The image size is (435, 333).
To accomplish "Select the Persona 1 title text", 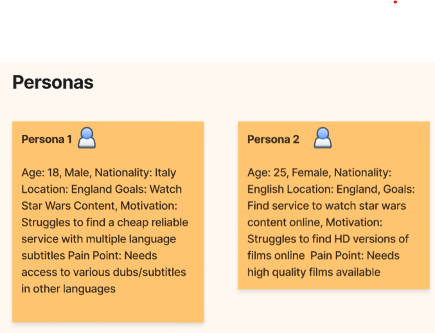I will [x=47, y=139].
